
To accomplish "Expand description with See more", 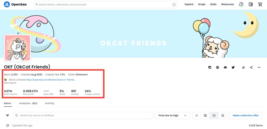I will [x=10, y=83].
